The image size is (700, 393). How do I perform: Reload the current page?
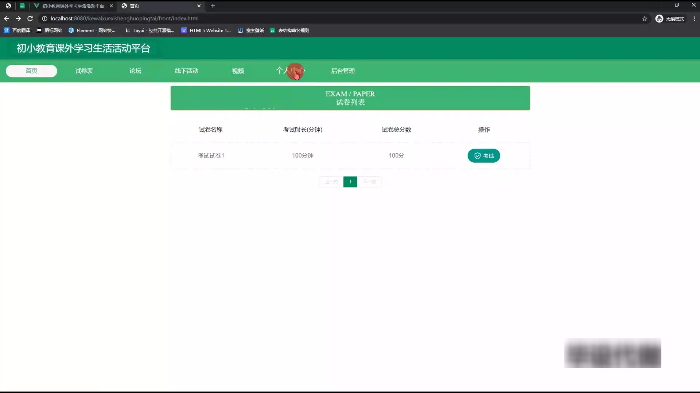point(30,19)
